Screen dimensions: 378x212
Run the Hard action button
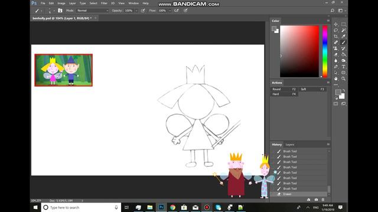coord(284,94)
